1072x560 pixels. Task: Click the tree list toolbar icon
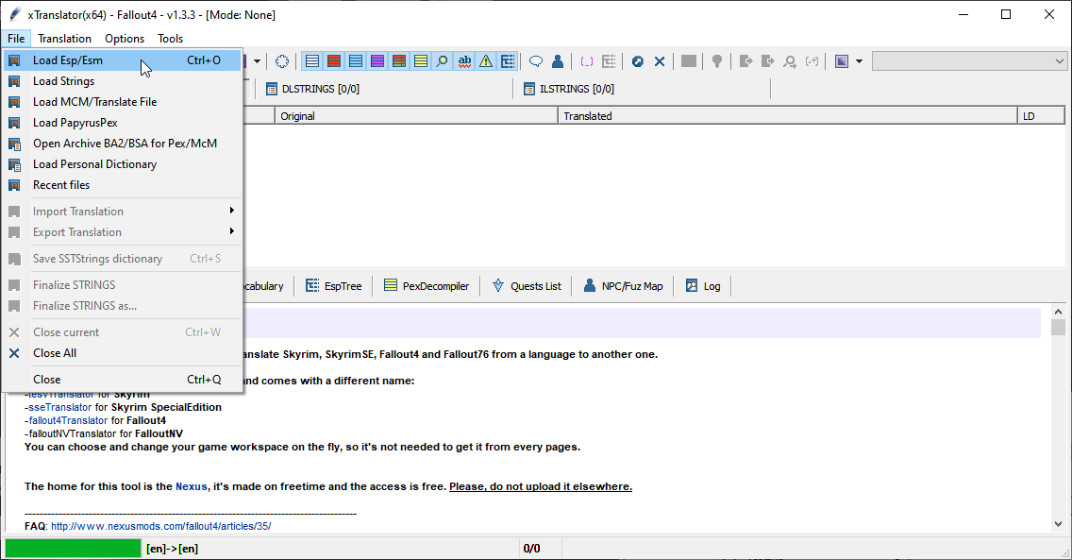(x=508, y=61)
